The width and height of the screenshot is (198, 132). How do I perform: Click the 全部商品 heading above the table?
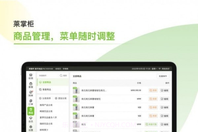[77, 76]
